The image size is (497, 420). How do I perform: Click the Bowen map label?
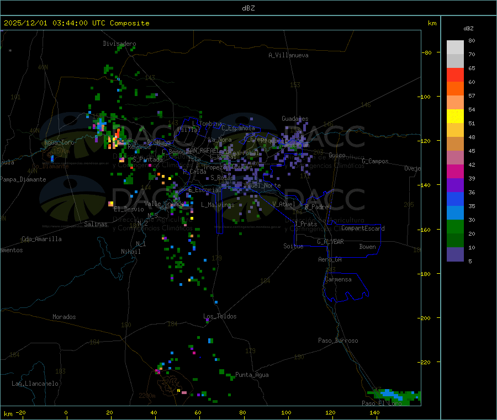coord(367,247)
